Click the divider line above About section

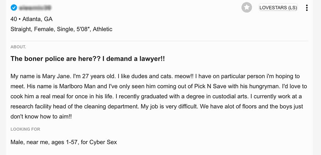[x=160, y=41]
